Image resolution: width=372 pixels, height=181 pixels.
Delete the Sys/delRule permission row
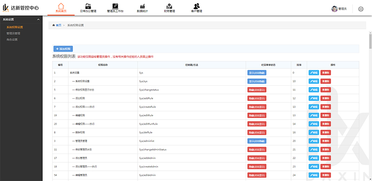325,133
